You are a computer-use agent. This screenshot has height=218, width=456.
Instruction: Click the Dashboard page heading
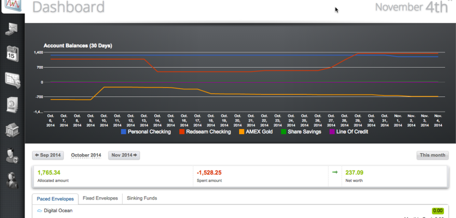[68, 7]
